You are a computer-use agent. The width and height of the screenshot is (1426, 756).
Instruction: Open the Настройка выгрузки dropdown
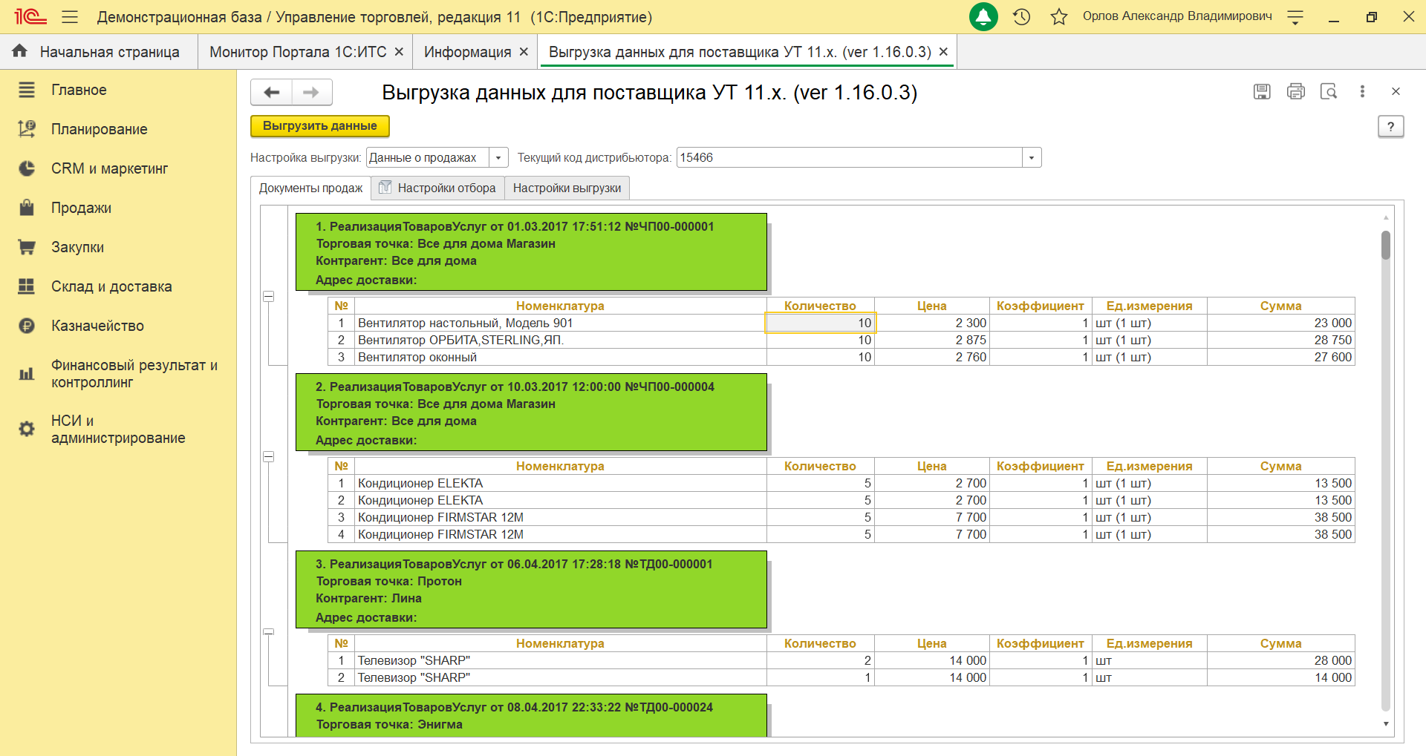click(x=498, y=158)
